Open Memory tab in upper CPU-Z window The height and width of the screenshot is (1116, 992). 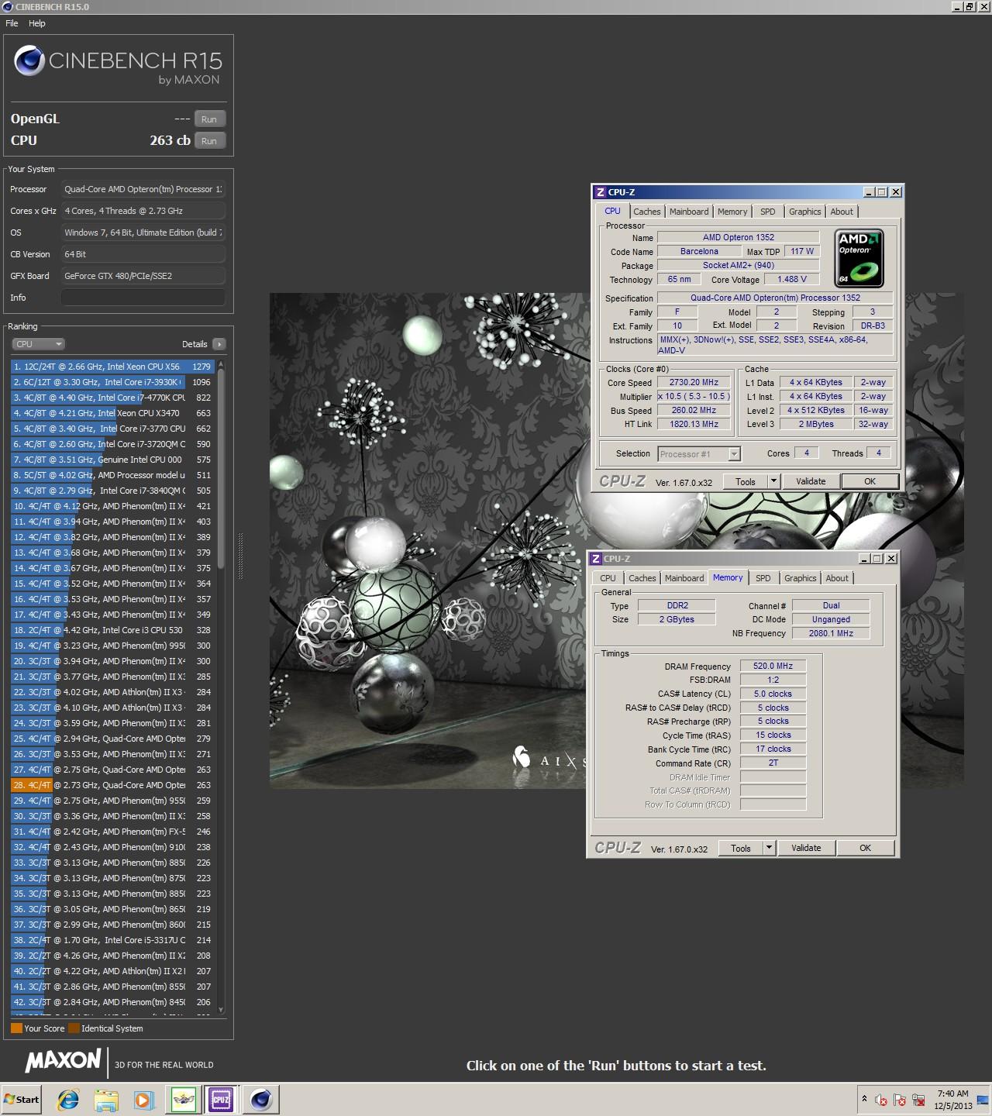(x=732, y=212)
